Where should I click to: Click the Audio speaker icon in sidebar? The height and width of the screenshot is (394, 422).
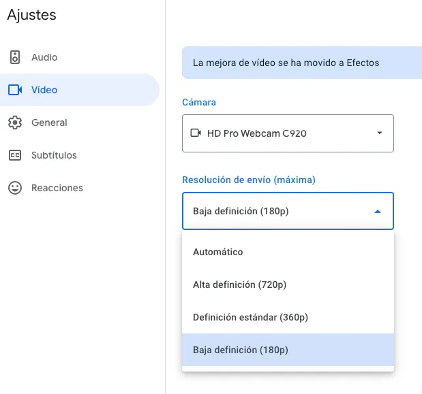[15, 57]
